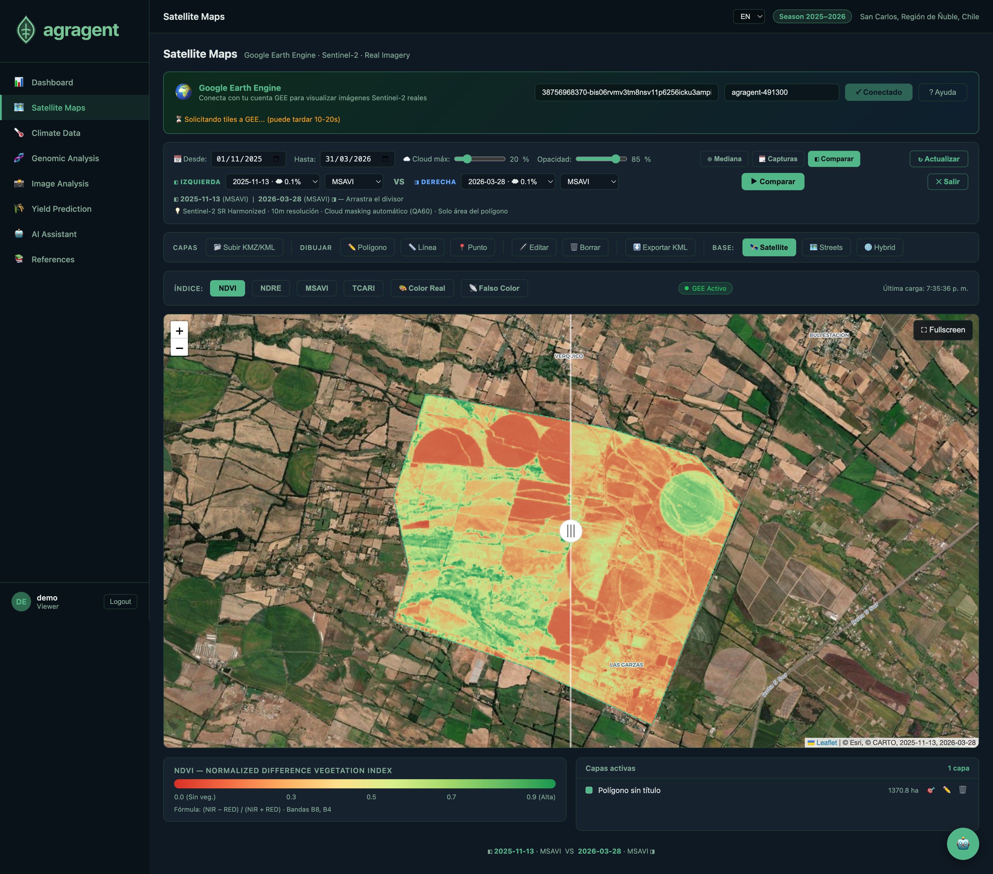993x874 pixels.
Task: Switch base map to Hybrid
Action: point(879,247)
